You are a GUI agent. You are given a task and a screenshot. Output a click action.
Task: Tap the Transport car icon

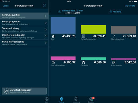(83, 62)
